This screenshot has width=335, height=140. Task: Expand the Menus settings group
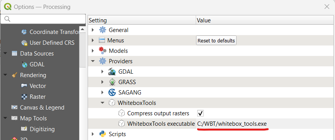click(93, 40)
